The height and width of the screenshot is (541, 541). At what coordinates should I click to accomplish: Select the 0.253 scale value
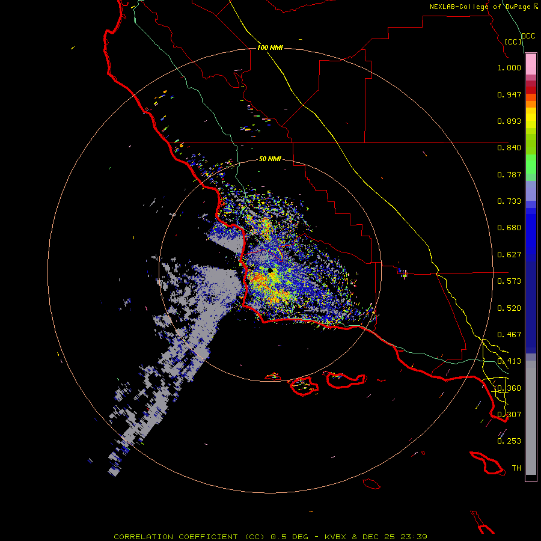click(x=509, y=441)
